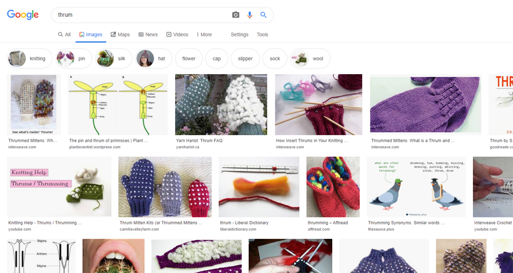513x273 pixels.
Task: Open the News tab
Action: click(148, 34)
